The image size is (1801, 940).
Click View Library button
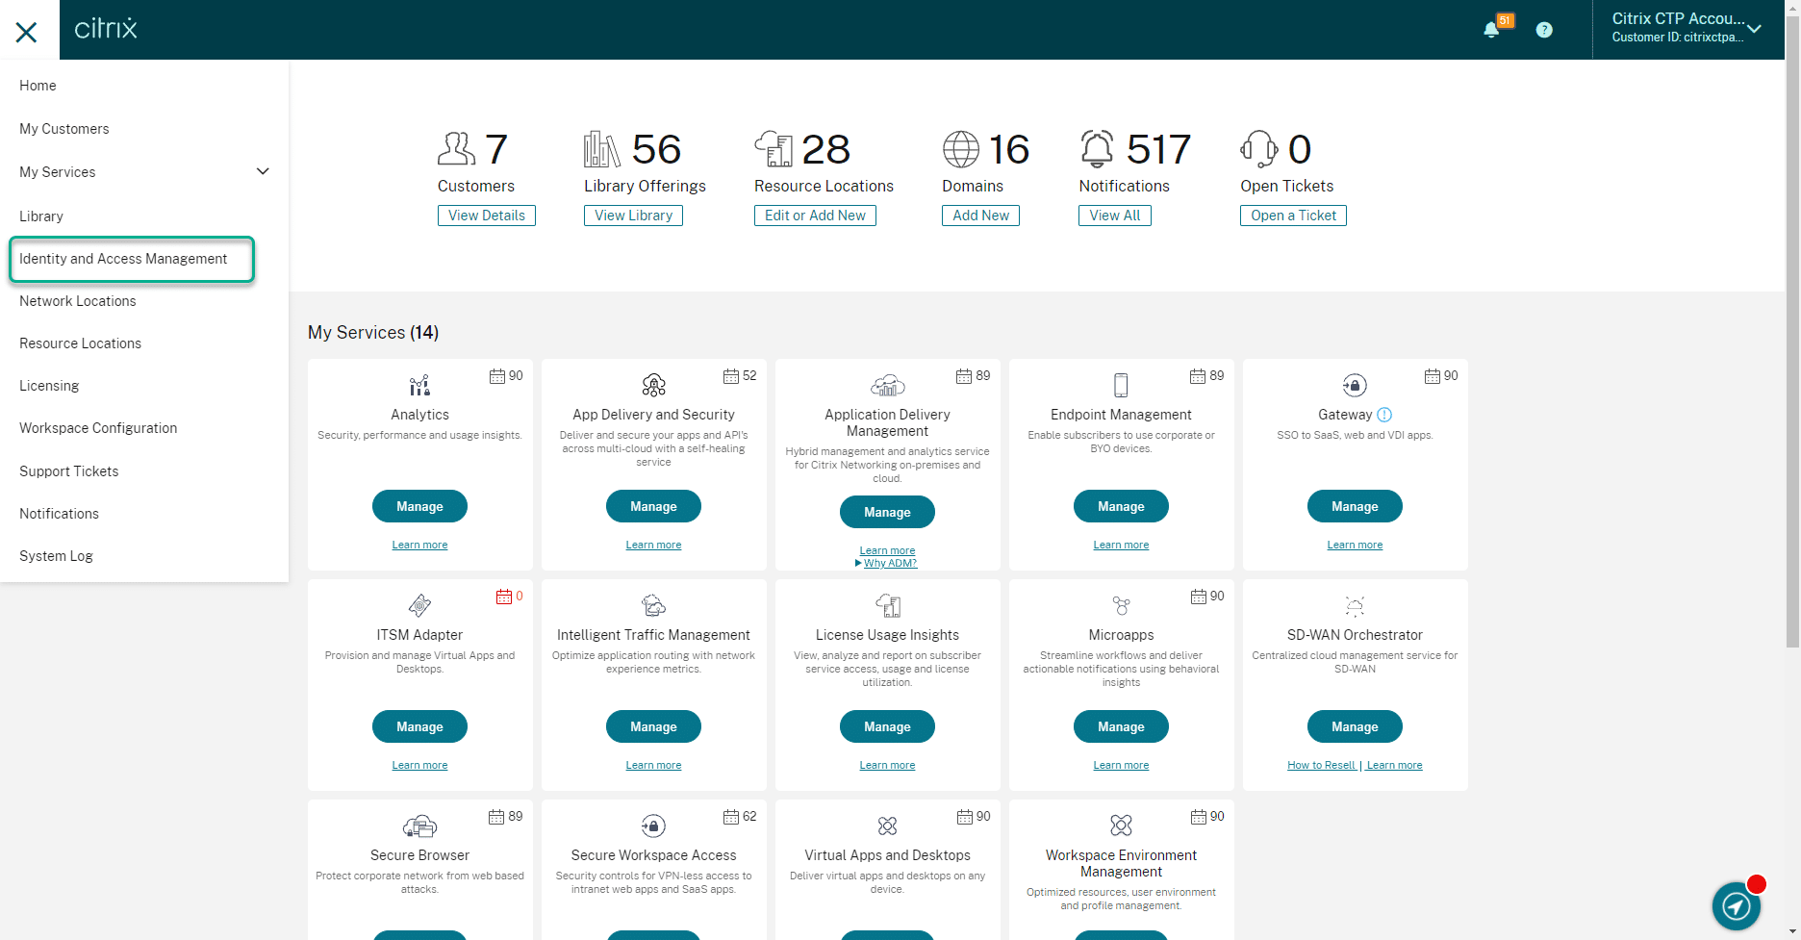(633, 216)
